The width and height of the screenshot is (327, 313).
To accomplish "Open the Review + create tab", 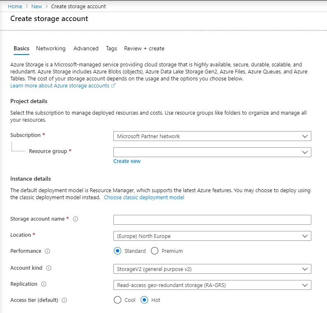I will click(144, 48).
